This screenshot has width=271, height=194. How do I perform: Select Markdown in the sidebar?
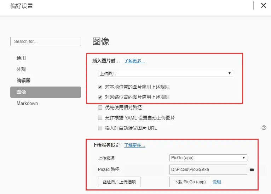pos(27,104)
